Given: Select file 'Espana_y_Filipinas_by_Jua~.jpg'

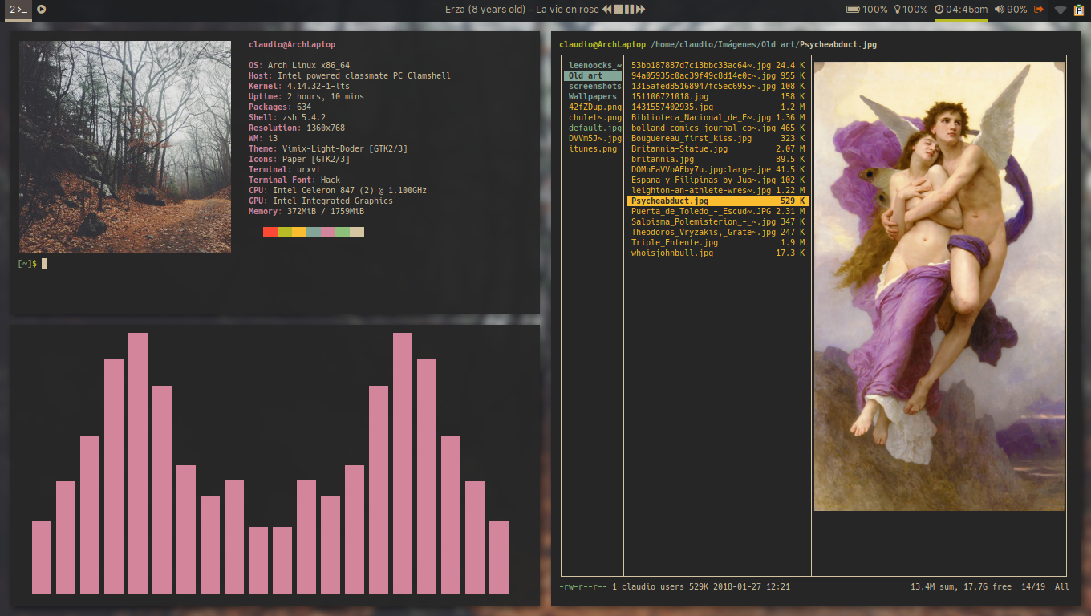Looking at the screenshot, I should (718, 180).
